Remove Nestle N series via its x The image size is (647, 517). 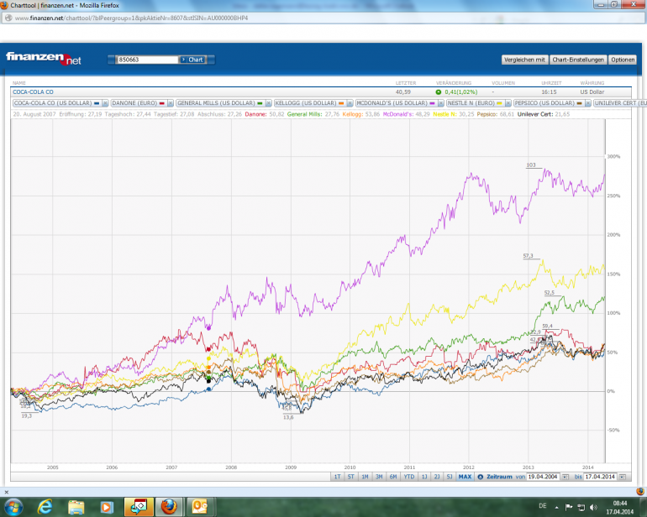(508, 103)
